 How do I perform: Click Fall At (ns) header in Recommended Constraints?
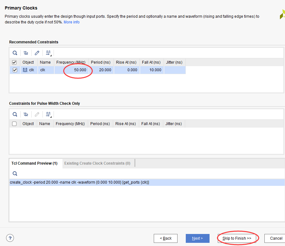pyautogui.click(x=152, y=62)
